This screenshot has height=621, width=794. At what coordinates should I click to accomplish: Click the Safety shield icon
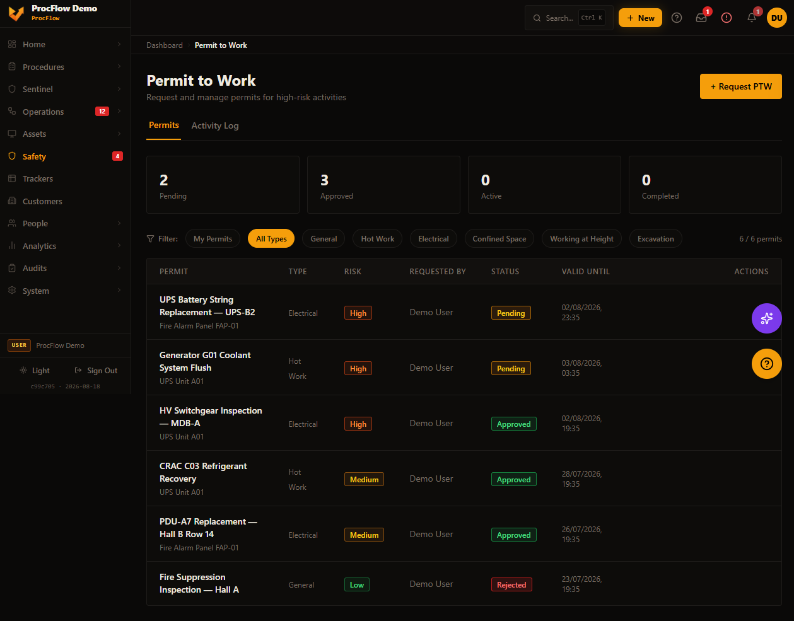pos(12,156)
